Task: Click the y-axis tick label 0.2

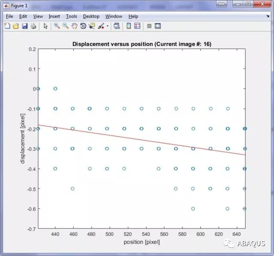Action: coord(32,49)
